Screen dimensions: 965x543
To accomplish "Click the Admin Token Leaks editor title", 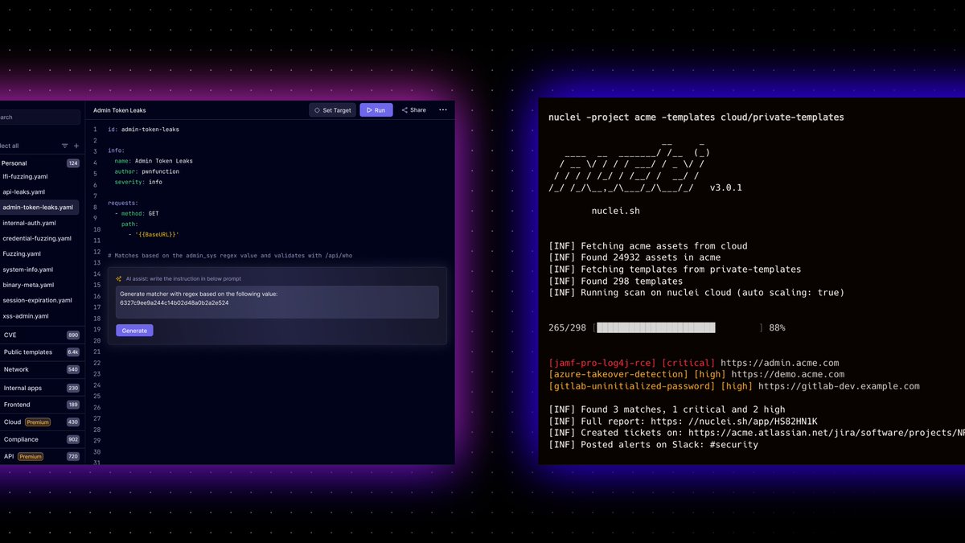I will point(120,110).
